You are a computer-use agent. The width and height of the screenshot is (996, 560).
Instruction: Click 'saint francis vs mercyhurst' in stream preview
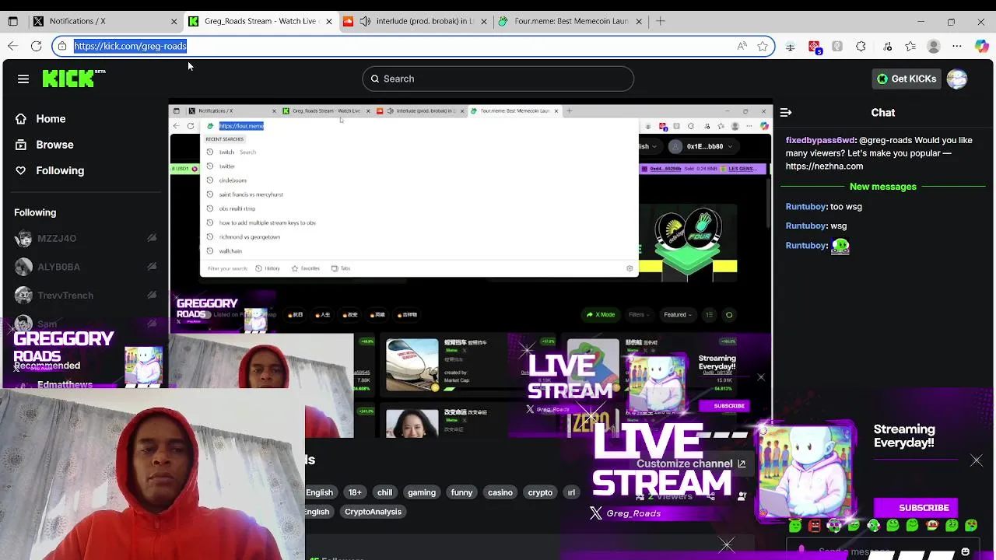pos(251,194)
